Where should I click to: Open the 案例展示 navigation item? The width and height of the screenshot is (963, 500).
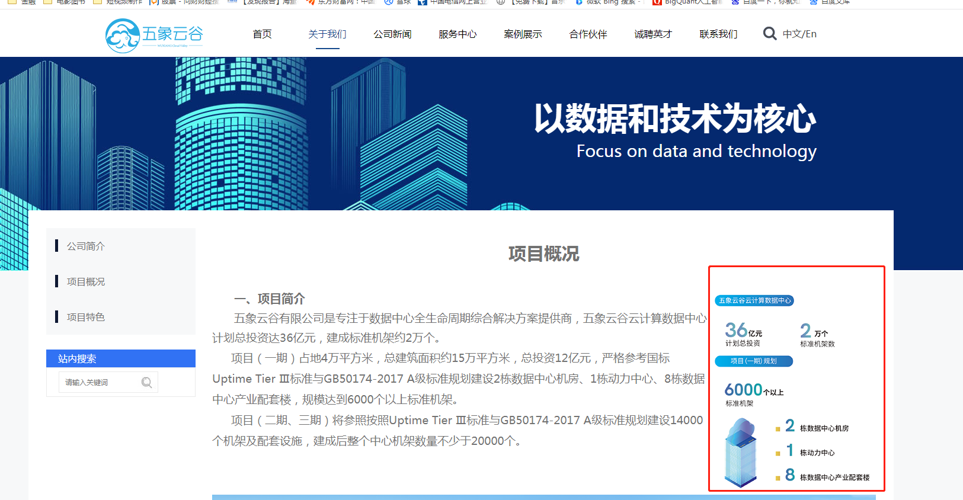point(523,34)
